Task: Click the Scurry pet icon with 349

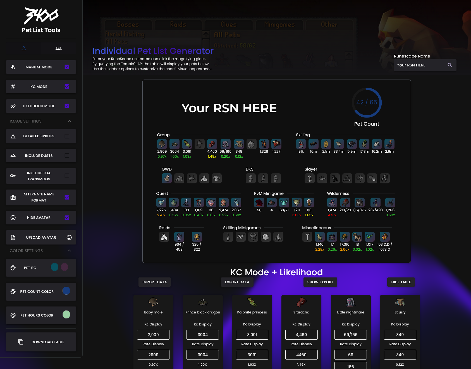Action: (x=239, y=144)
